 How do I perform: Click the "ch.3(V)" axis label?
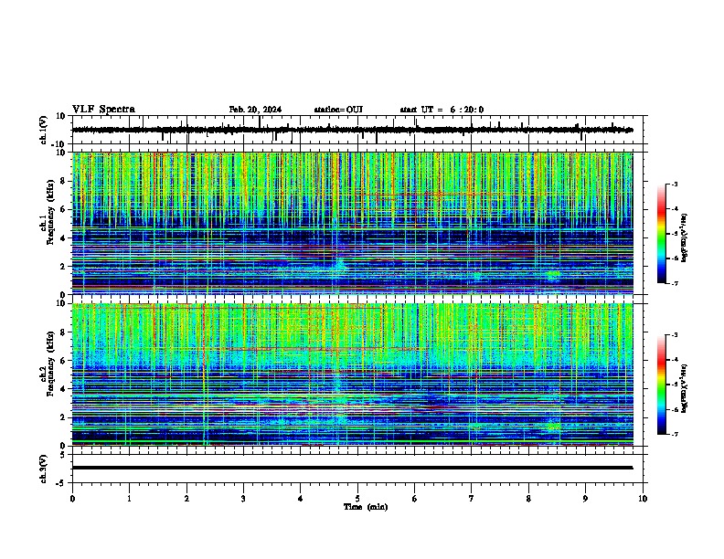(x=44, y=469)
